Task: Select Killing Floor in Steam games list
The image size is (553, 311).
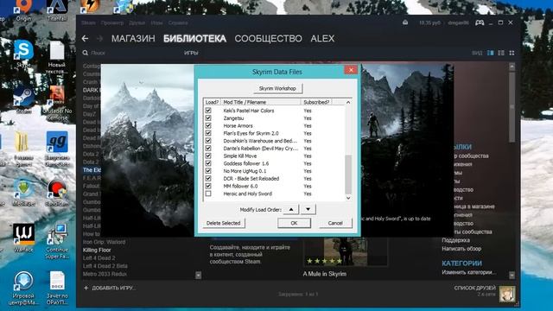Action: pos(97,250)
